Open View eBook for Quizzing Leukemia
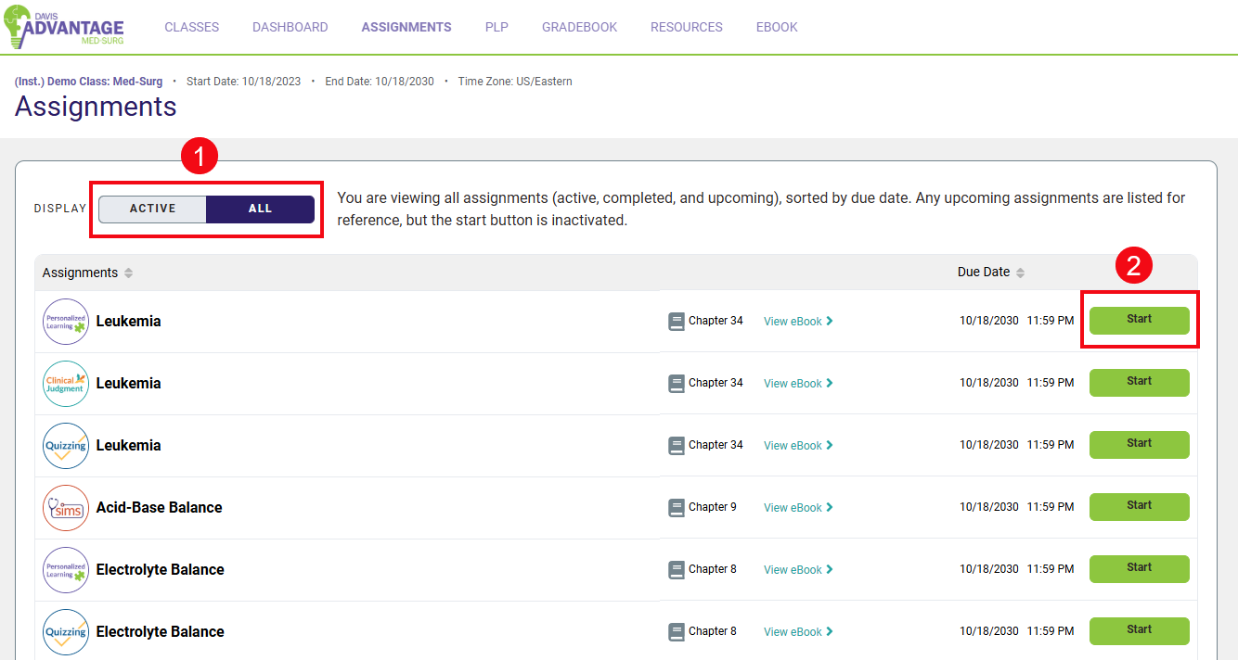This screenshot has height=660, width=1238. click(x=798, y=446)
